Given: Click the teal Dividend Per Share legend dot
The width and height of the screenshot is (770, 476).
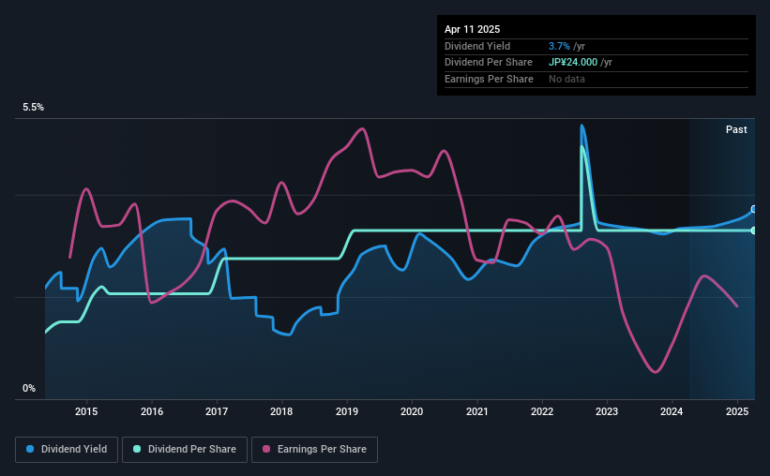Looking at the screenshot, I should [137, 449].
